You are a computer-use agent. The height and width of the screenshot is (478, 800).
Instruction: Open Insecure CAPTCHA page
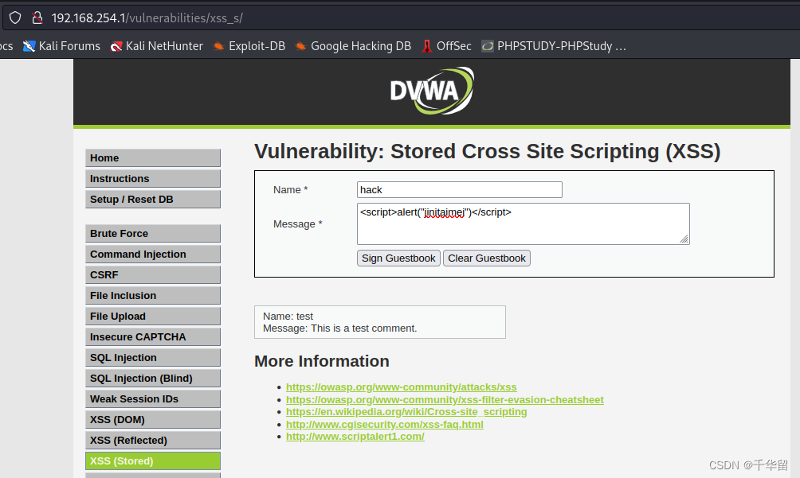(153, 337)
